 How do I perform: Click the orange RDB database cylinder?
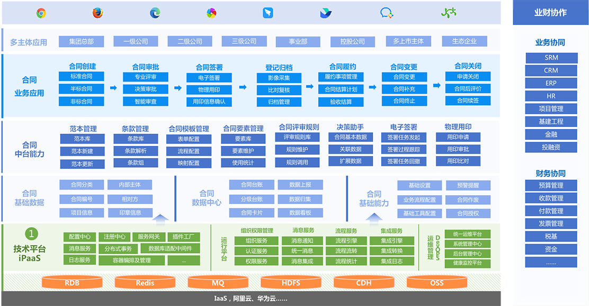pyautogui.click(x=72, y=283)
